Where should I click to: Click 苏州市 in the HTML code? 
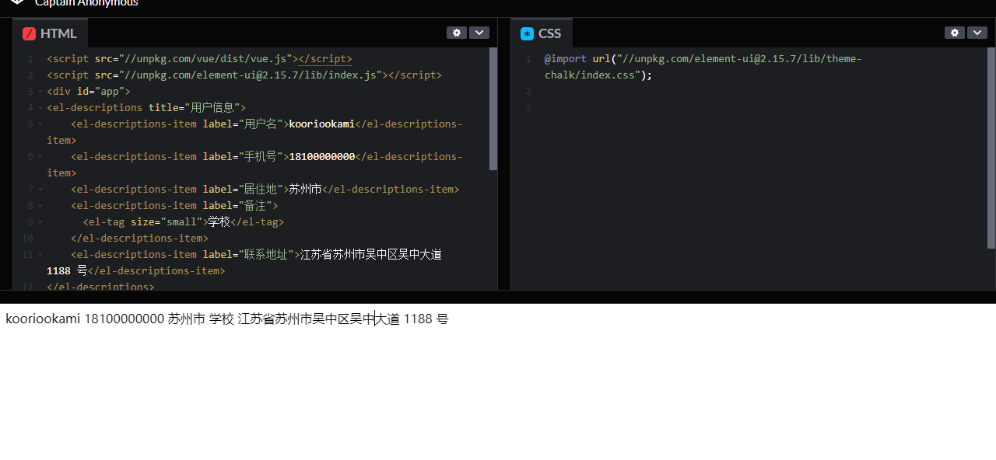[x=306, y=190]
